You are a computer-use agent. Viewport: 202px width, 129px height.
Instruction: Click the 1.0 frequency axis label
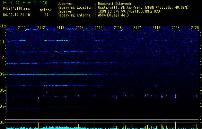point(3,58)
